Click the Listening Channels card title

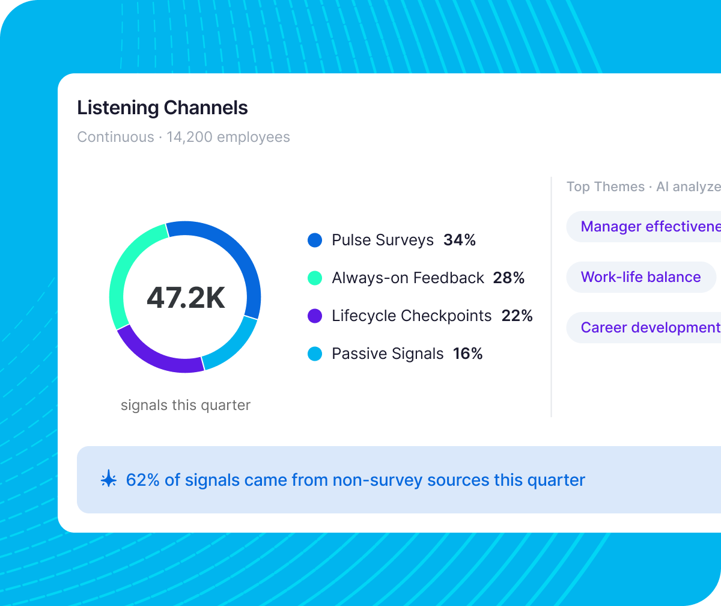coord(162,108)
